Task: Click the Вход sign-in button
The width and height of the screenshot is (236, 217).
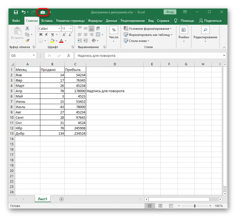Action: click(x=170, y=12)
